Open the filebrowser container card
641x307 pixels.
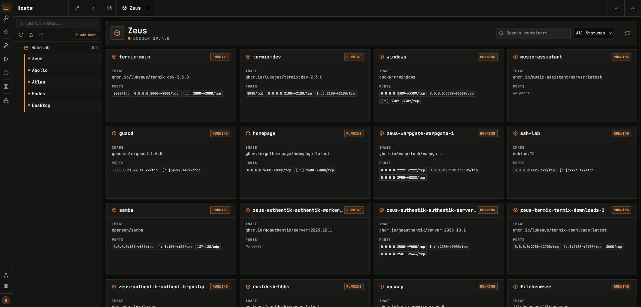pyautogui.click(x=572, y=293)
